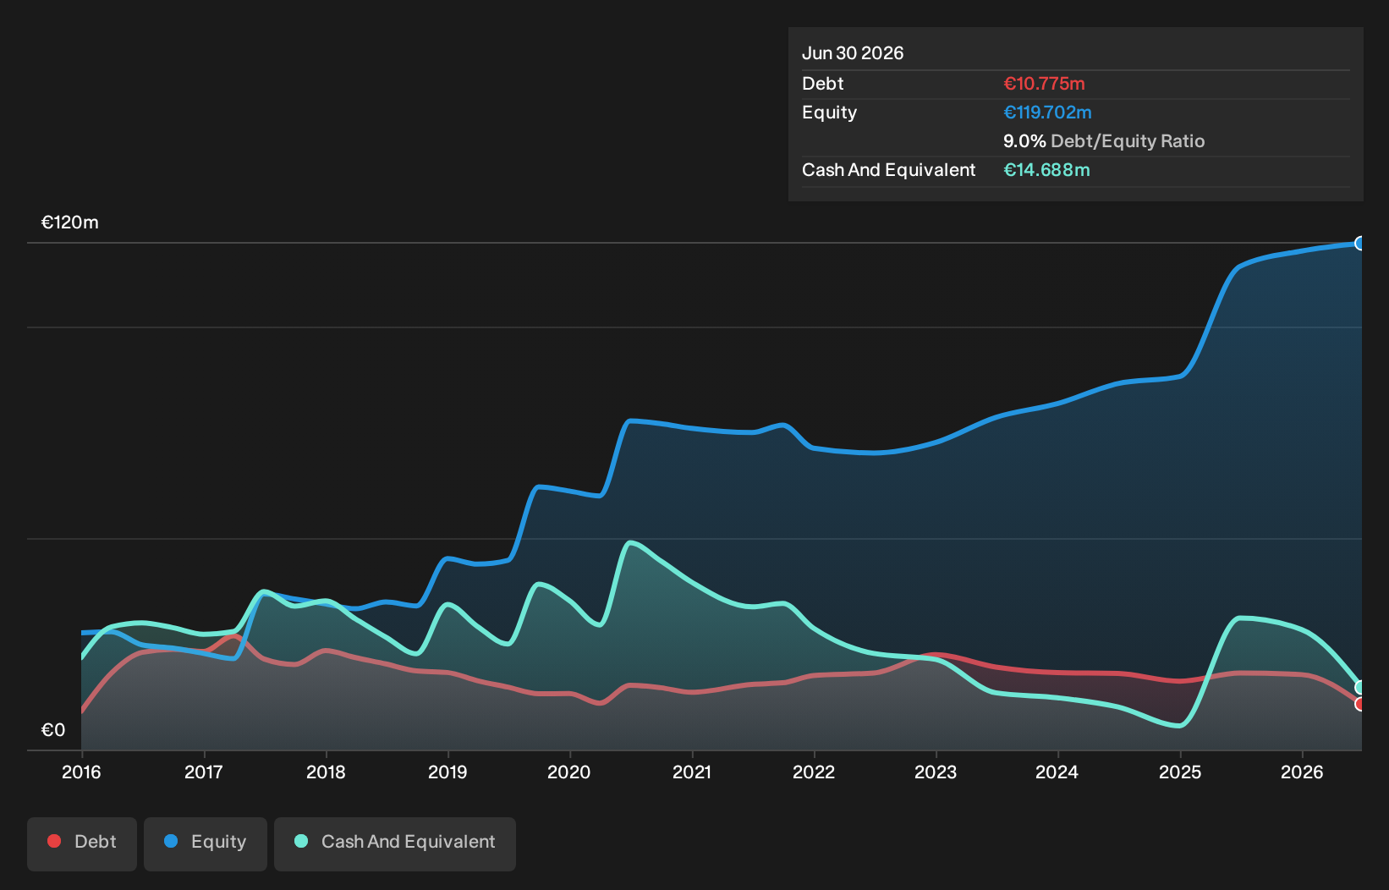The image size is (1389, 890).
Task: Toggle the Cash And Equivalent legend button
Action: coord(395,843)
